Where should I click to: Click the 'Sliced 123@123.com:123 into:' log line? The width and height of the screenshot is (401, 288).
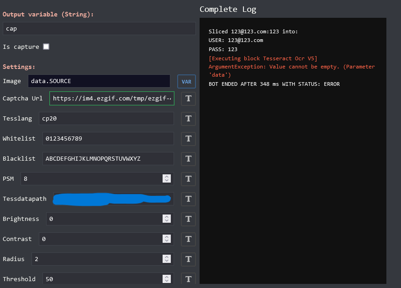point(253,31)
